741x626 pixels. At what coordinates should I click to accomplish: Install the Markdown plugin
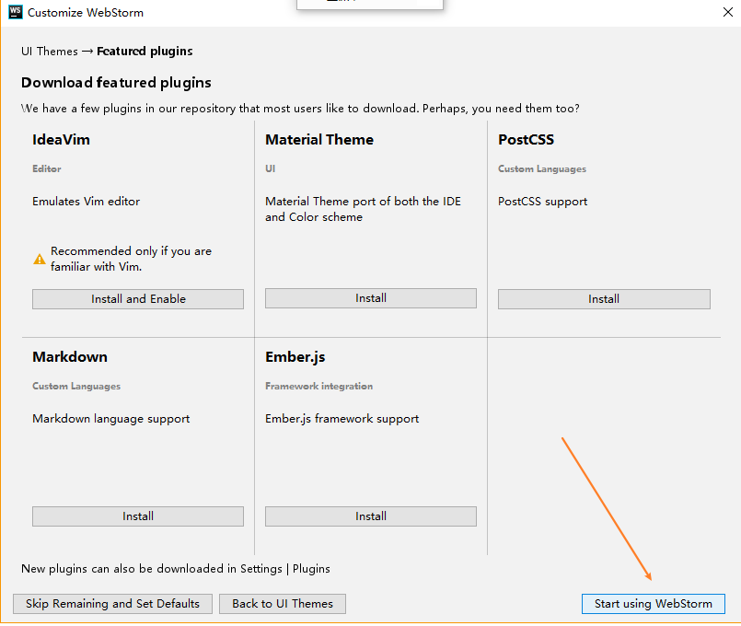(x=138, y=516)
